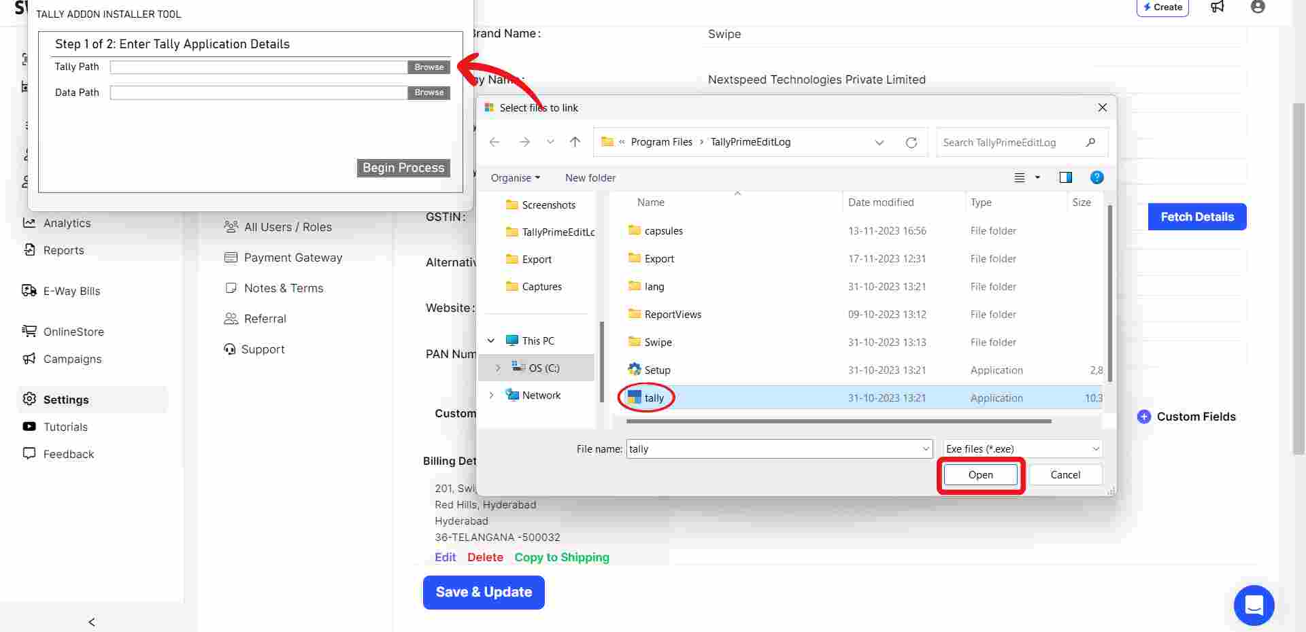Open Payment Gateway settings

[293, 257]
